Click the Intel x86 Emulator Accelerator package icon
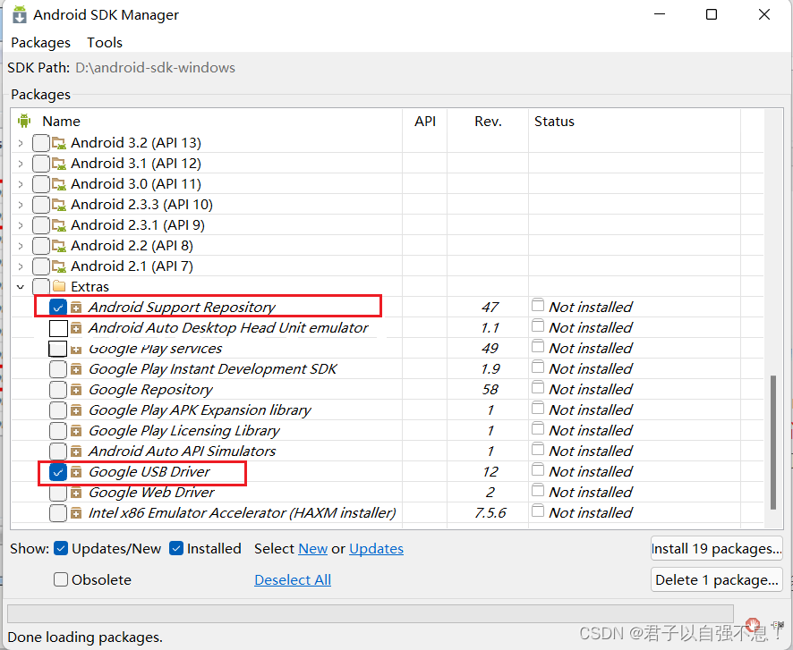This screenshot has height=650, width=793. [x=77, y=513]
